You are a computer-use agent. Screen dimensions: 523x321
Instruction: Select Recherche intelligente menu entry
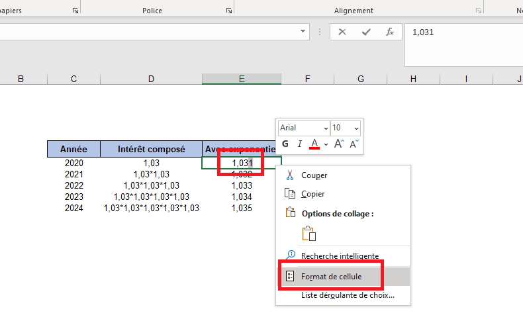click(343, 255)
